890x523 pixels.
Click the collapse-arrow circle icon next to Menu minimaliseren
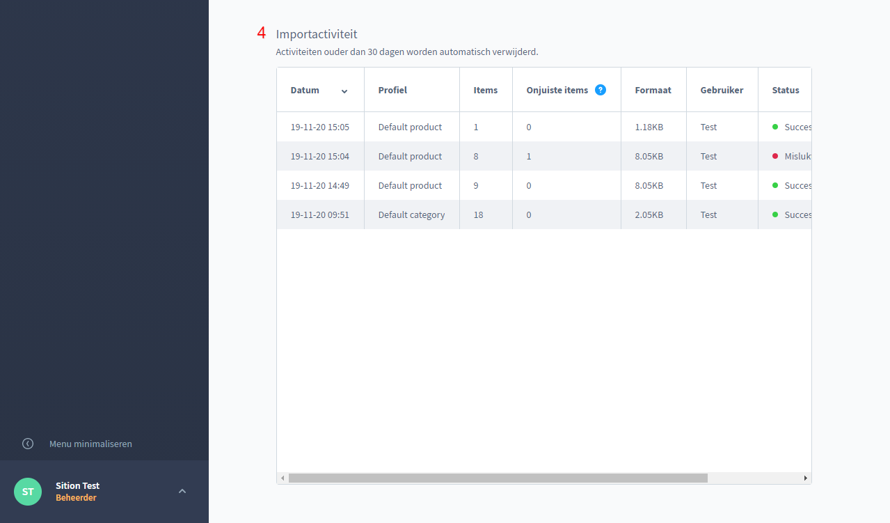point(27,444)
